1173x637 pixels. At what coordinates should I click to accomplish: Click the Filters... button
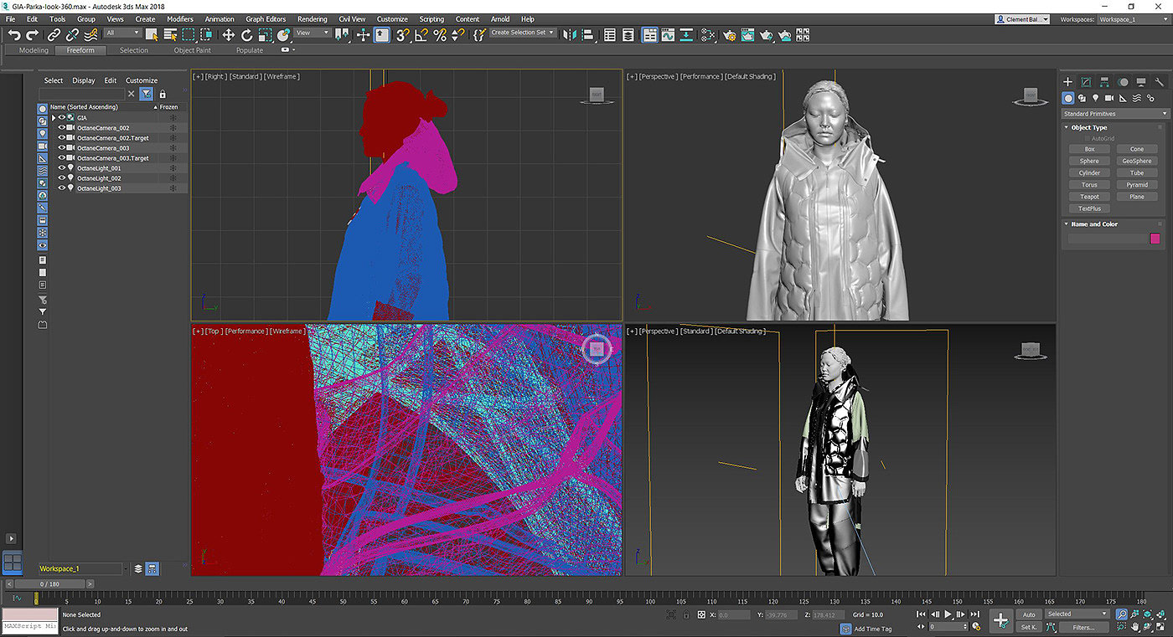pyautogui.click(x=1083, y=627)
